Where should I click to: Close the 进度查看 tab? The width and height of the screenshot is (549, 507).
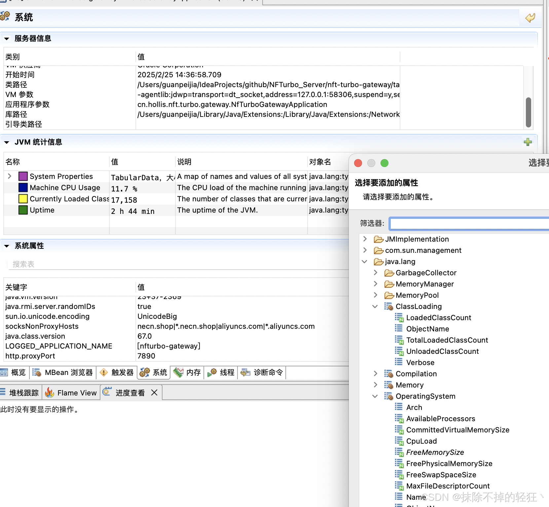point(154,392)
